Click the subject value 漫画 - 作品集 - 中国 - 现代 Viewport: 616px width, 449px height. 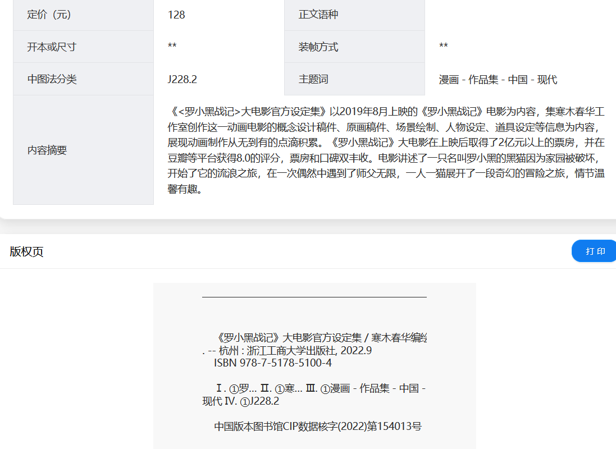pyautogui.click(x=498, y=80)
